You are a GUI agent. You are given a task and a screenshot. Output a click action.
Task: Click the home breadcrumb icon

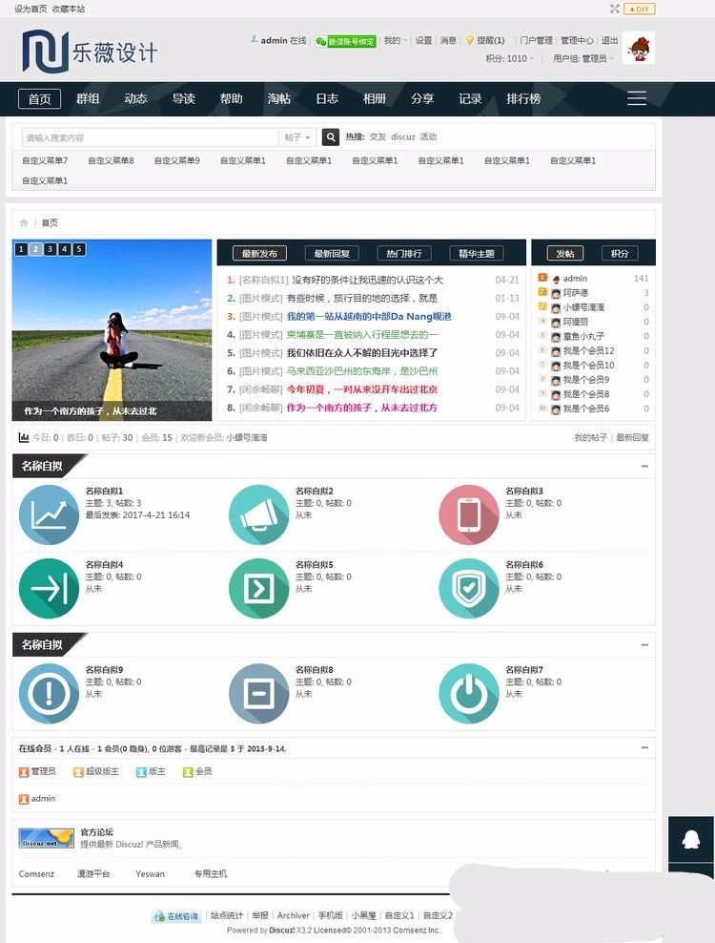coord(24,222)
